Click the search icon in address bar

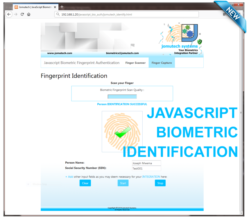point(58,14)
